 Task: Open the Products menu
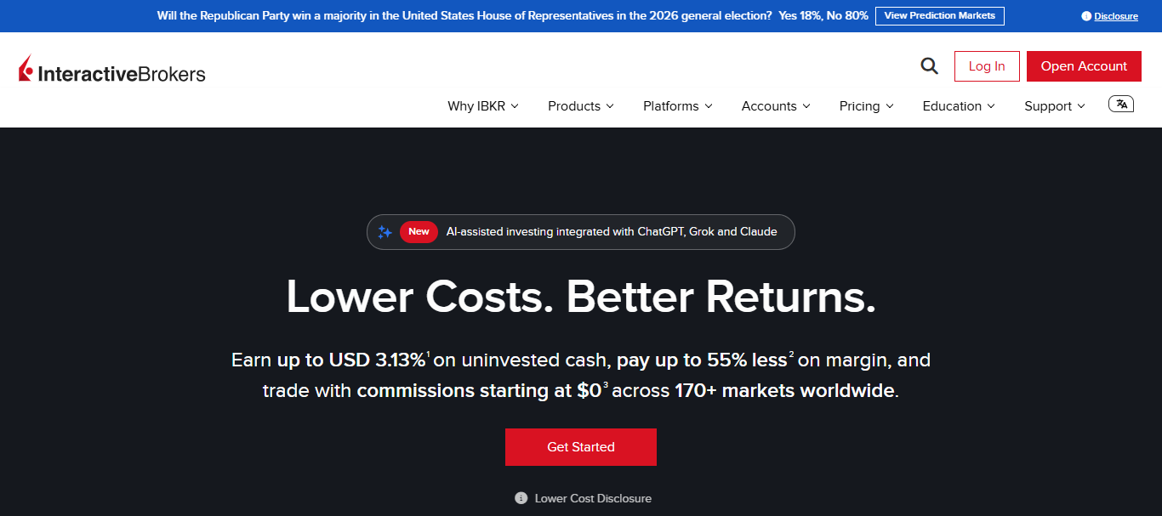point(581,106)
